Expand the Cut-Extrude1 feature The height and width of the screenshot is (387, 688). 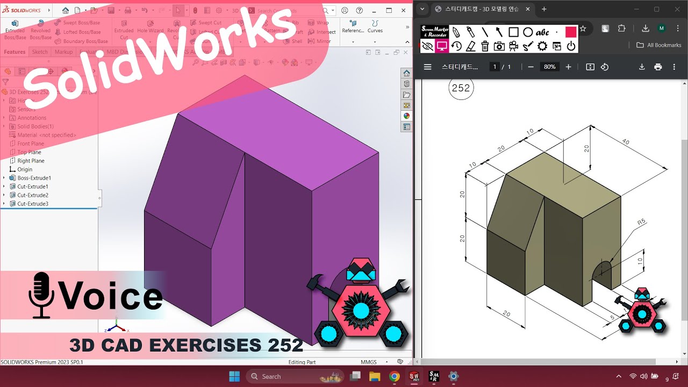click(4, 187)
